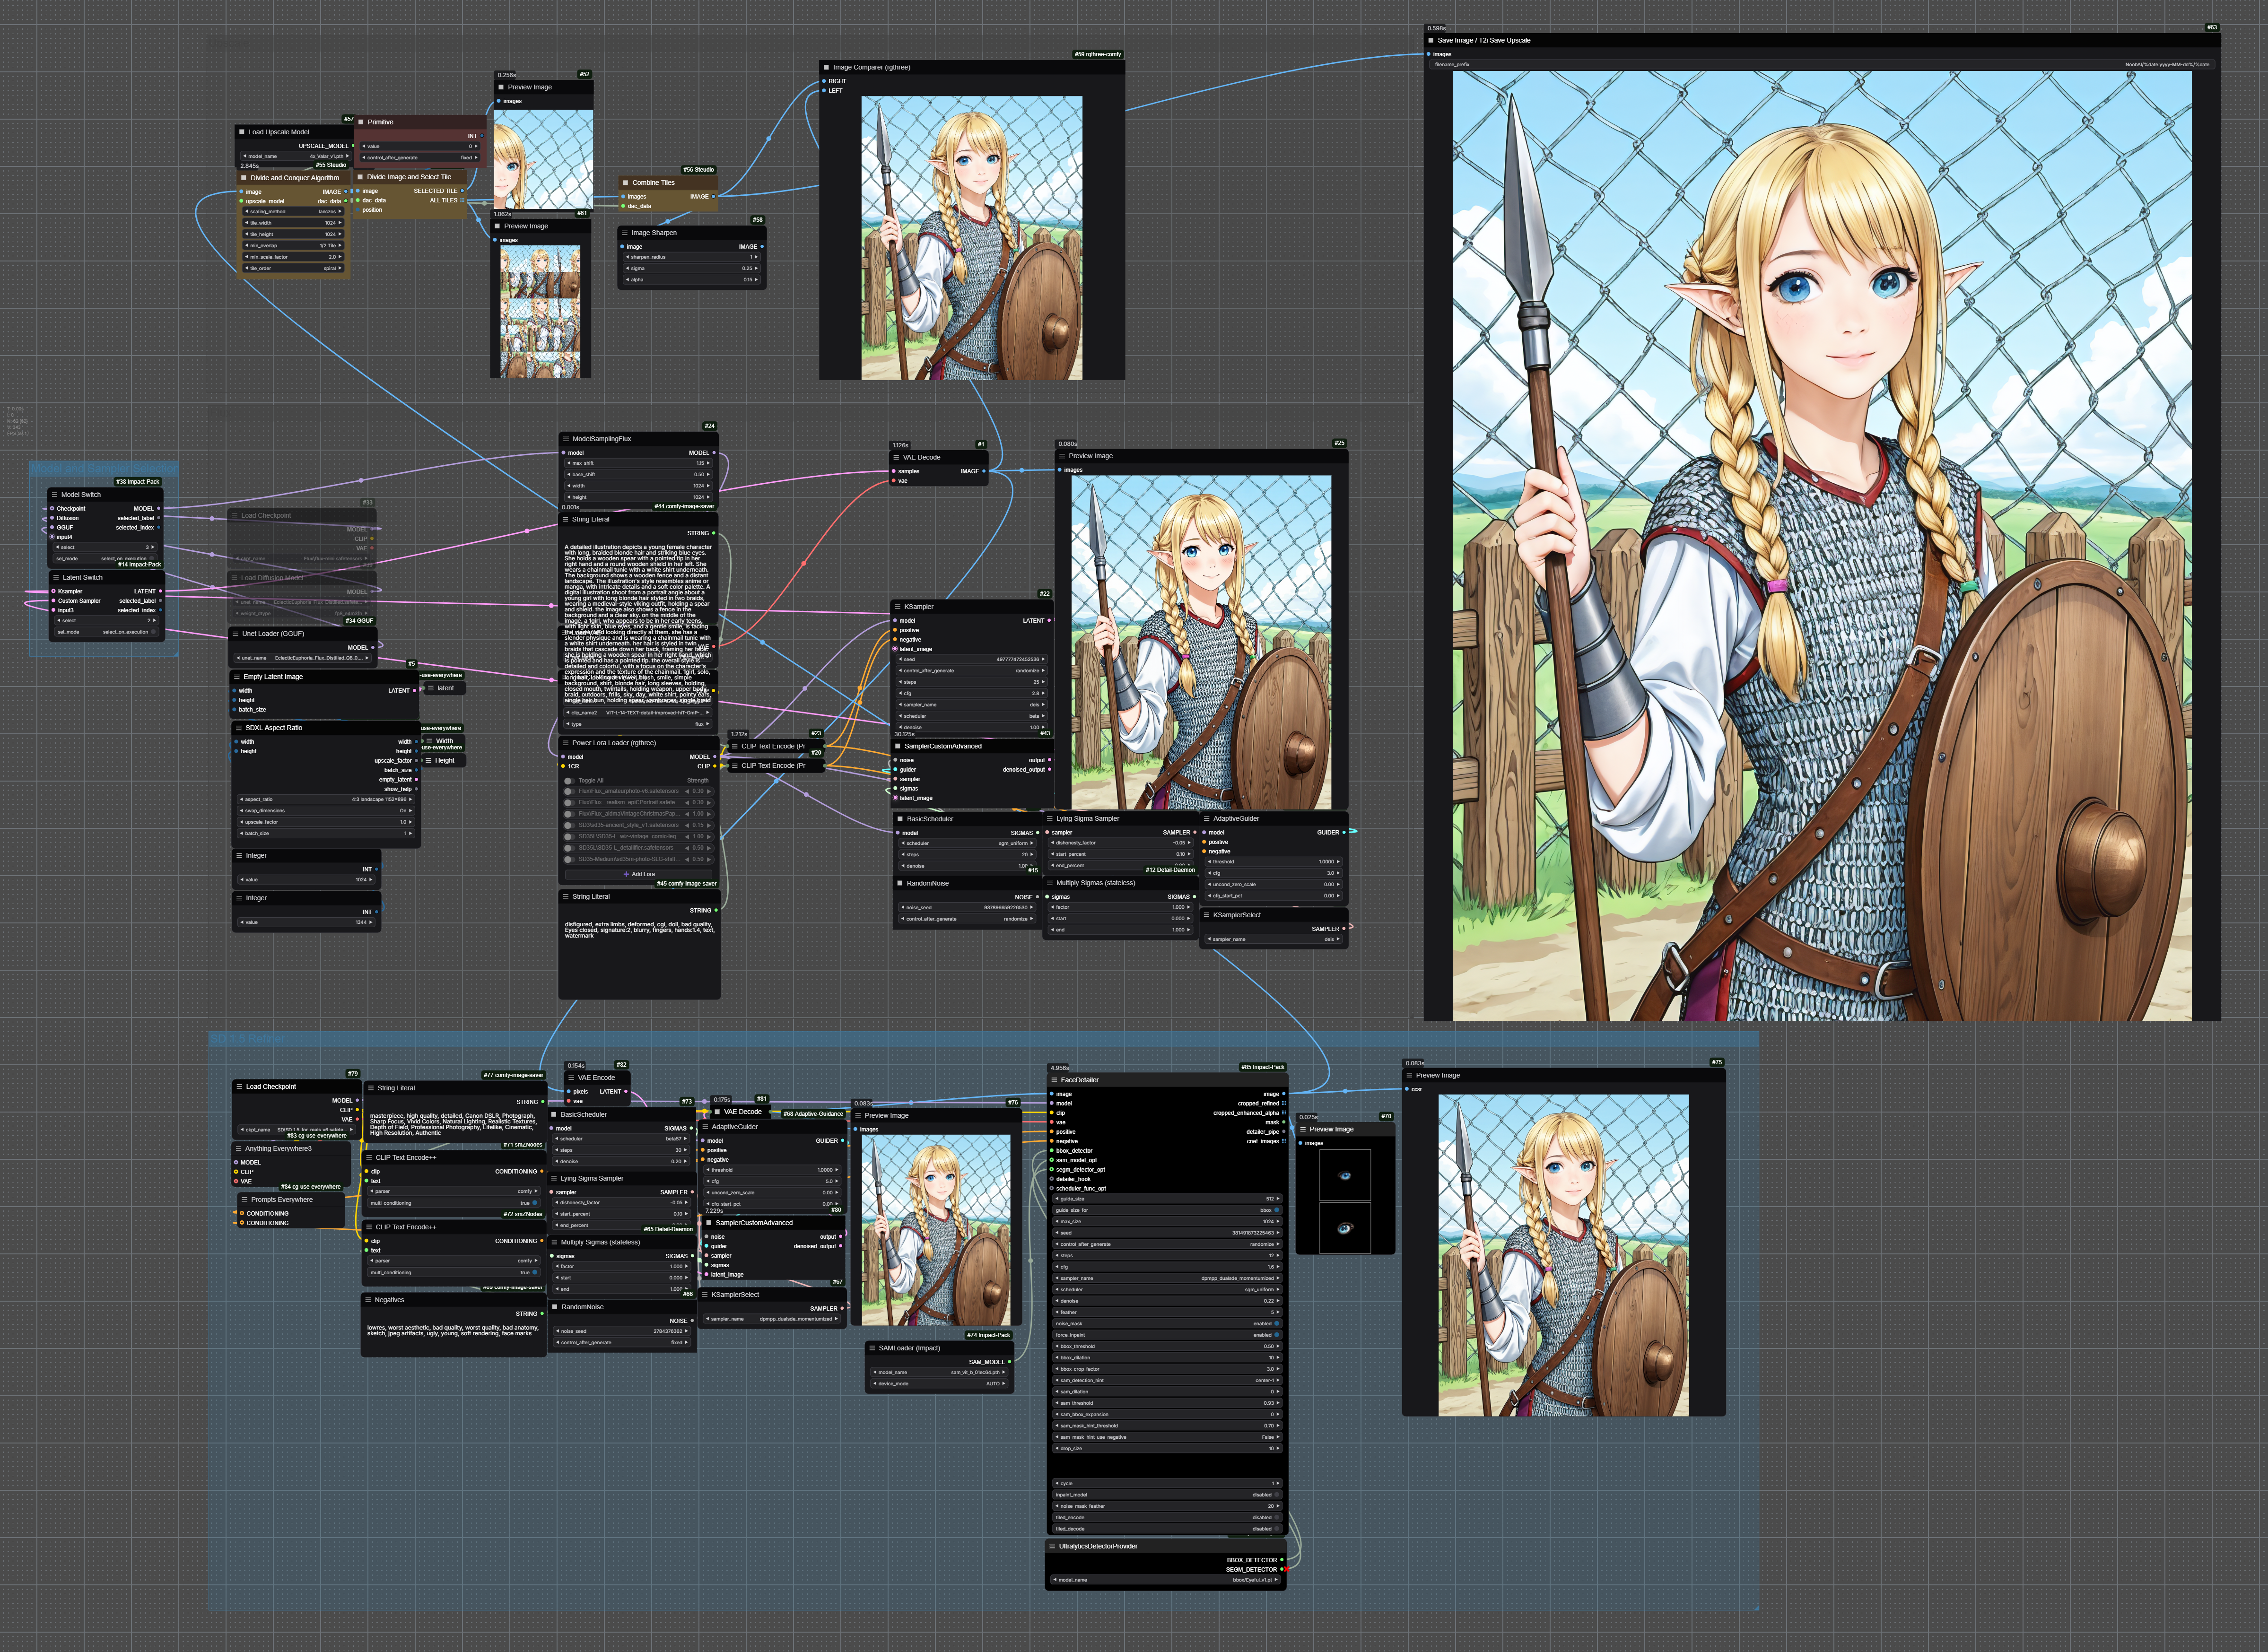
Task: Click the UltralyticsDetectorProvider node's menu icon
Action: pyautogui.click(x=1053, y=1546)
